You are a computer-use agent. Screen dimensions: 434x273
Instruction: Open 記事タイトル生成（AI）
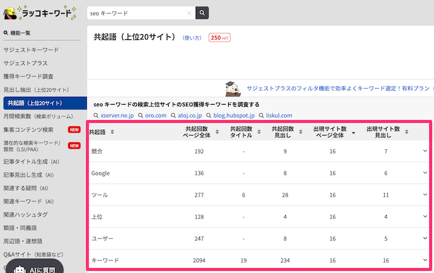pos(31,161)
